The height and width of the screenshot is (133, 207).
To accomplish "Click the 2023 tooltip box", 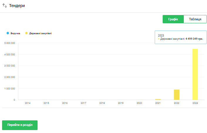I will [181, 37].
